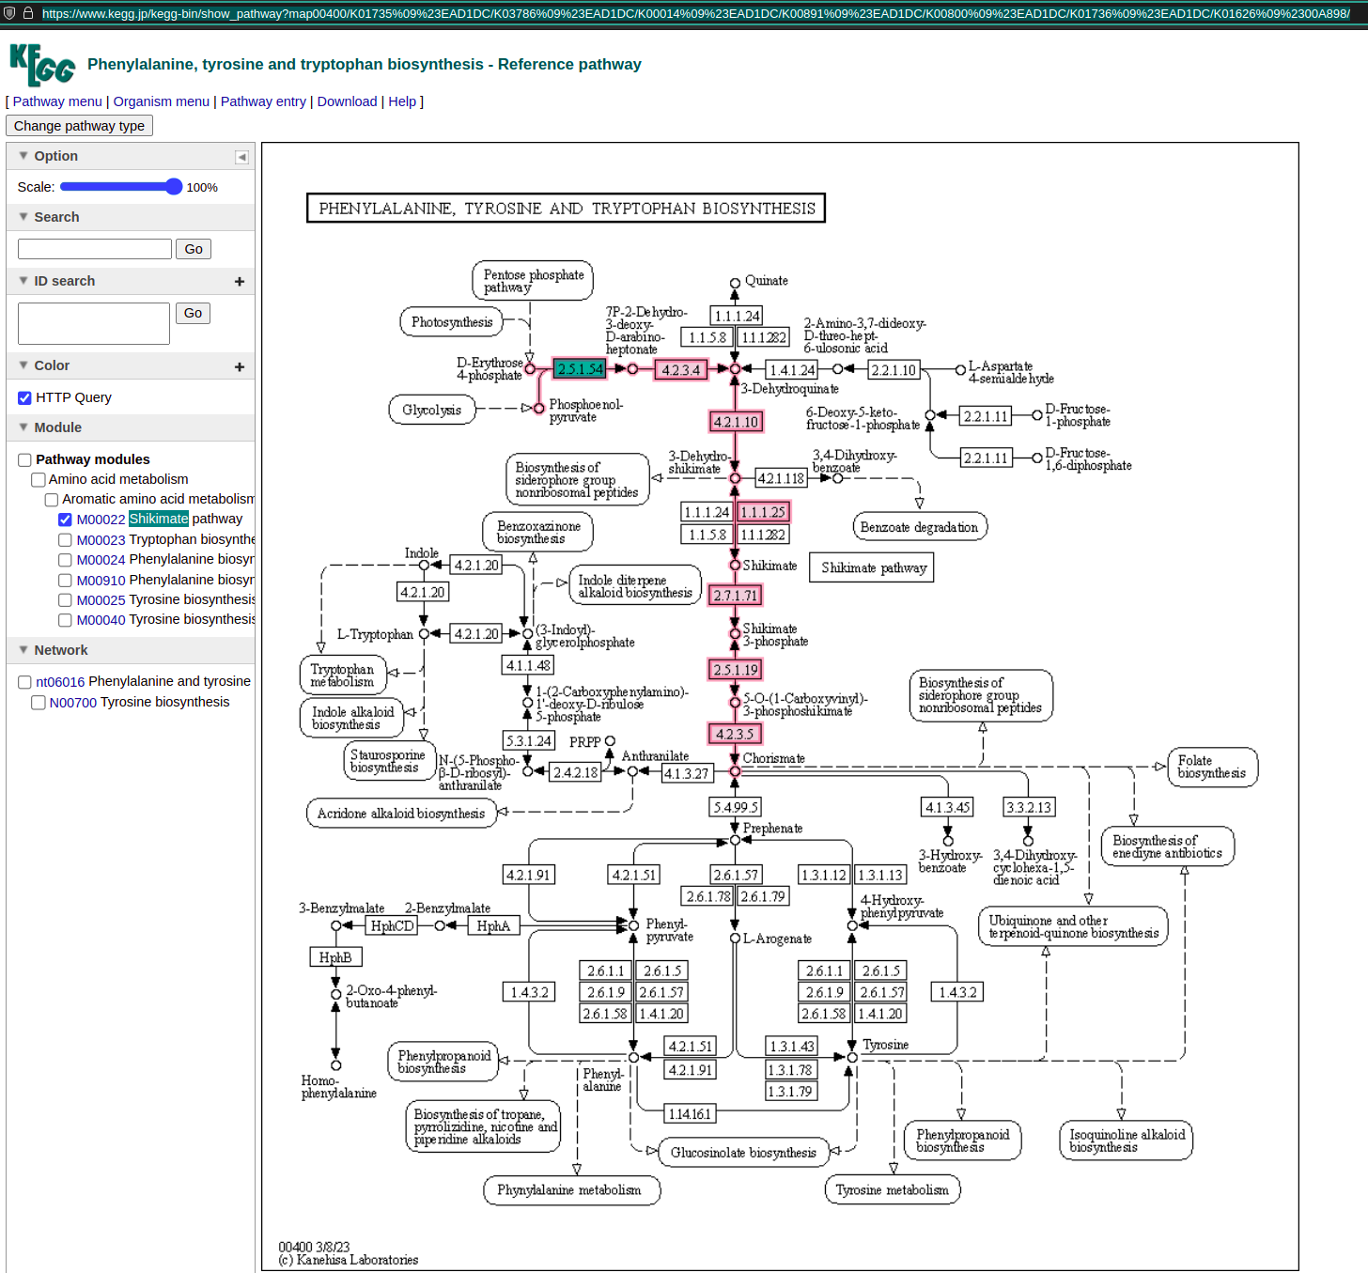Click the Shikimate pathway module box

(874, 567)
